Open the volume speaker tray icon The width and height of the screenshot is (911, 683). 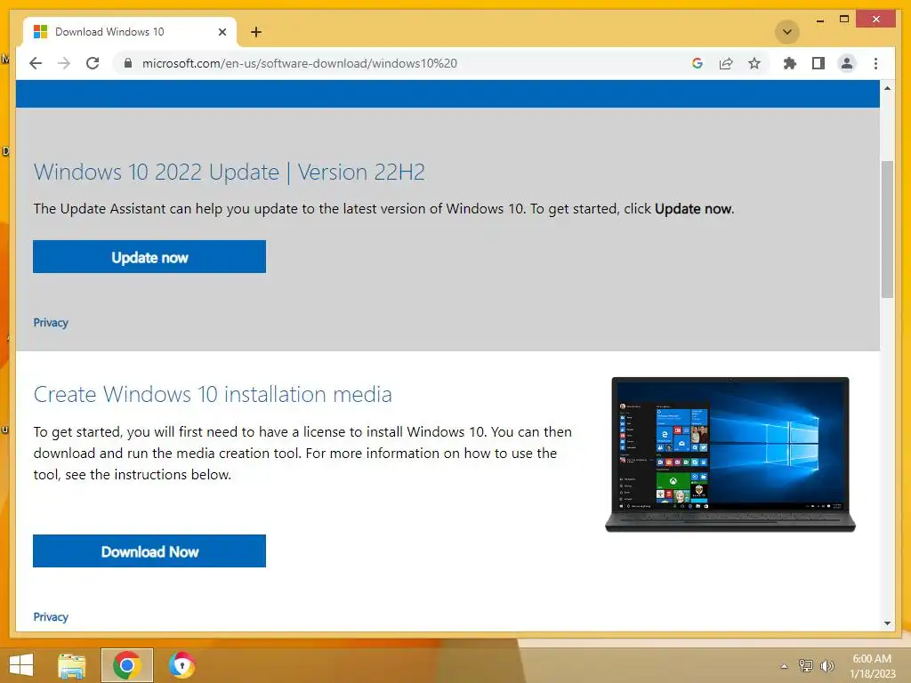[826, 665]
